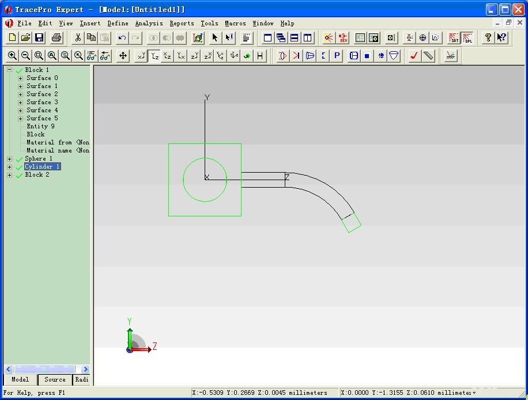The image size is (528, 400).
Task: Toggle the YZ view orientation button
Action: pos(154,55)
